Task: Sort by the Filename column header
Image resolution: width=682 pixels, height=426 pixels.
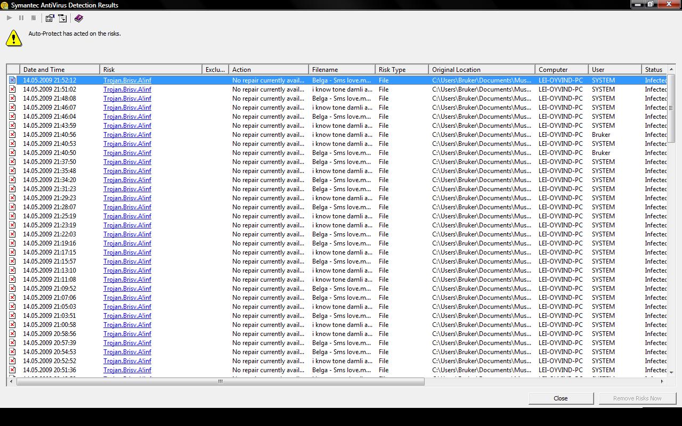Action: tap(342, 70)
